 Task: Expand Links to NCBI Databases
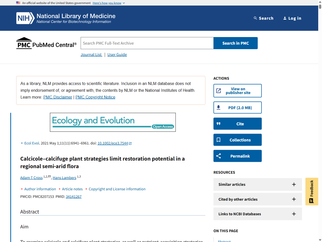(x=294, y=214)
